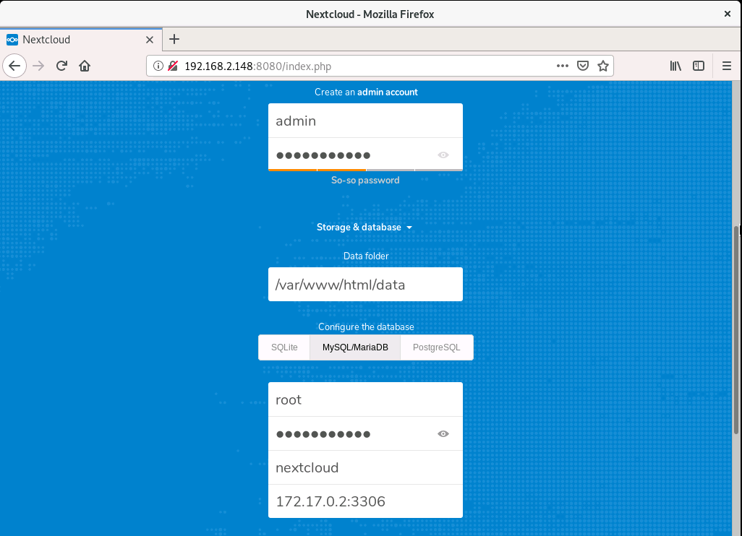Open a new browser tab

174,40
